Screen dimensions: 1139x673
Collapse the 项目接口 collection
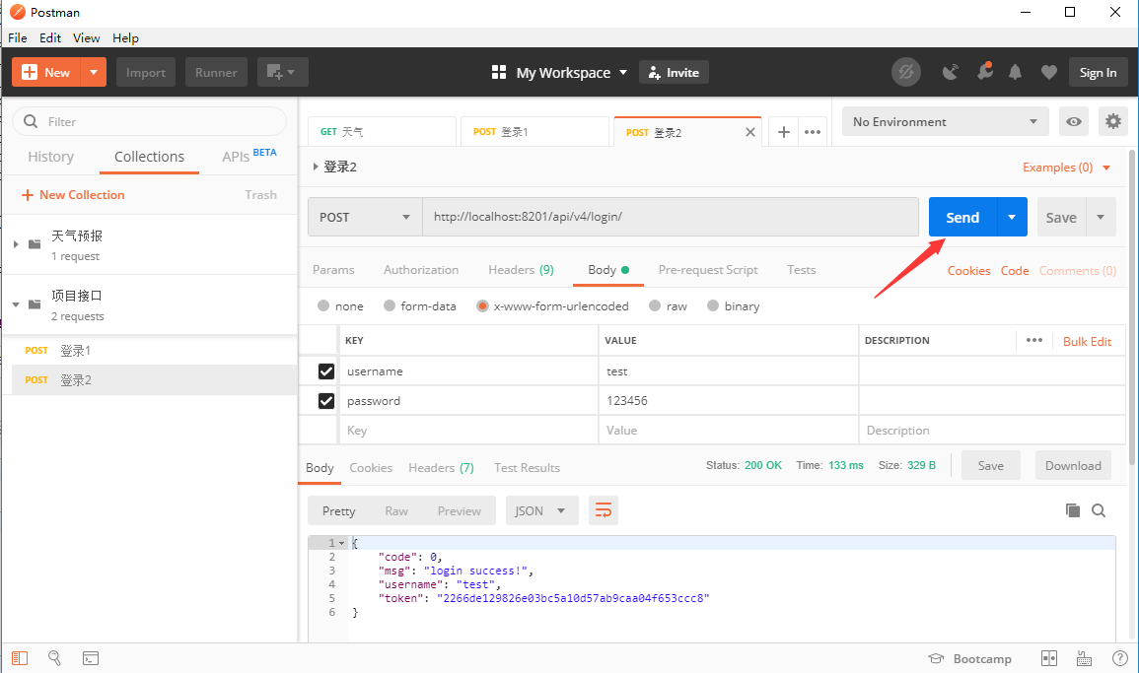pyautogui.click(x=16, y=304)
